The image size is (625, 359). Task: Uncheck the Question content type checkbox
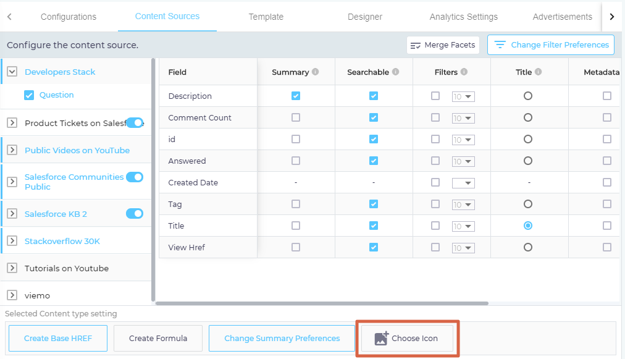click(29, 95)
